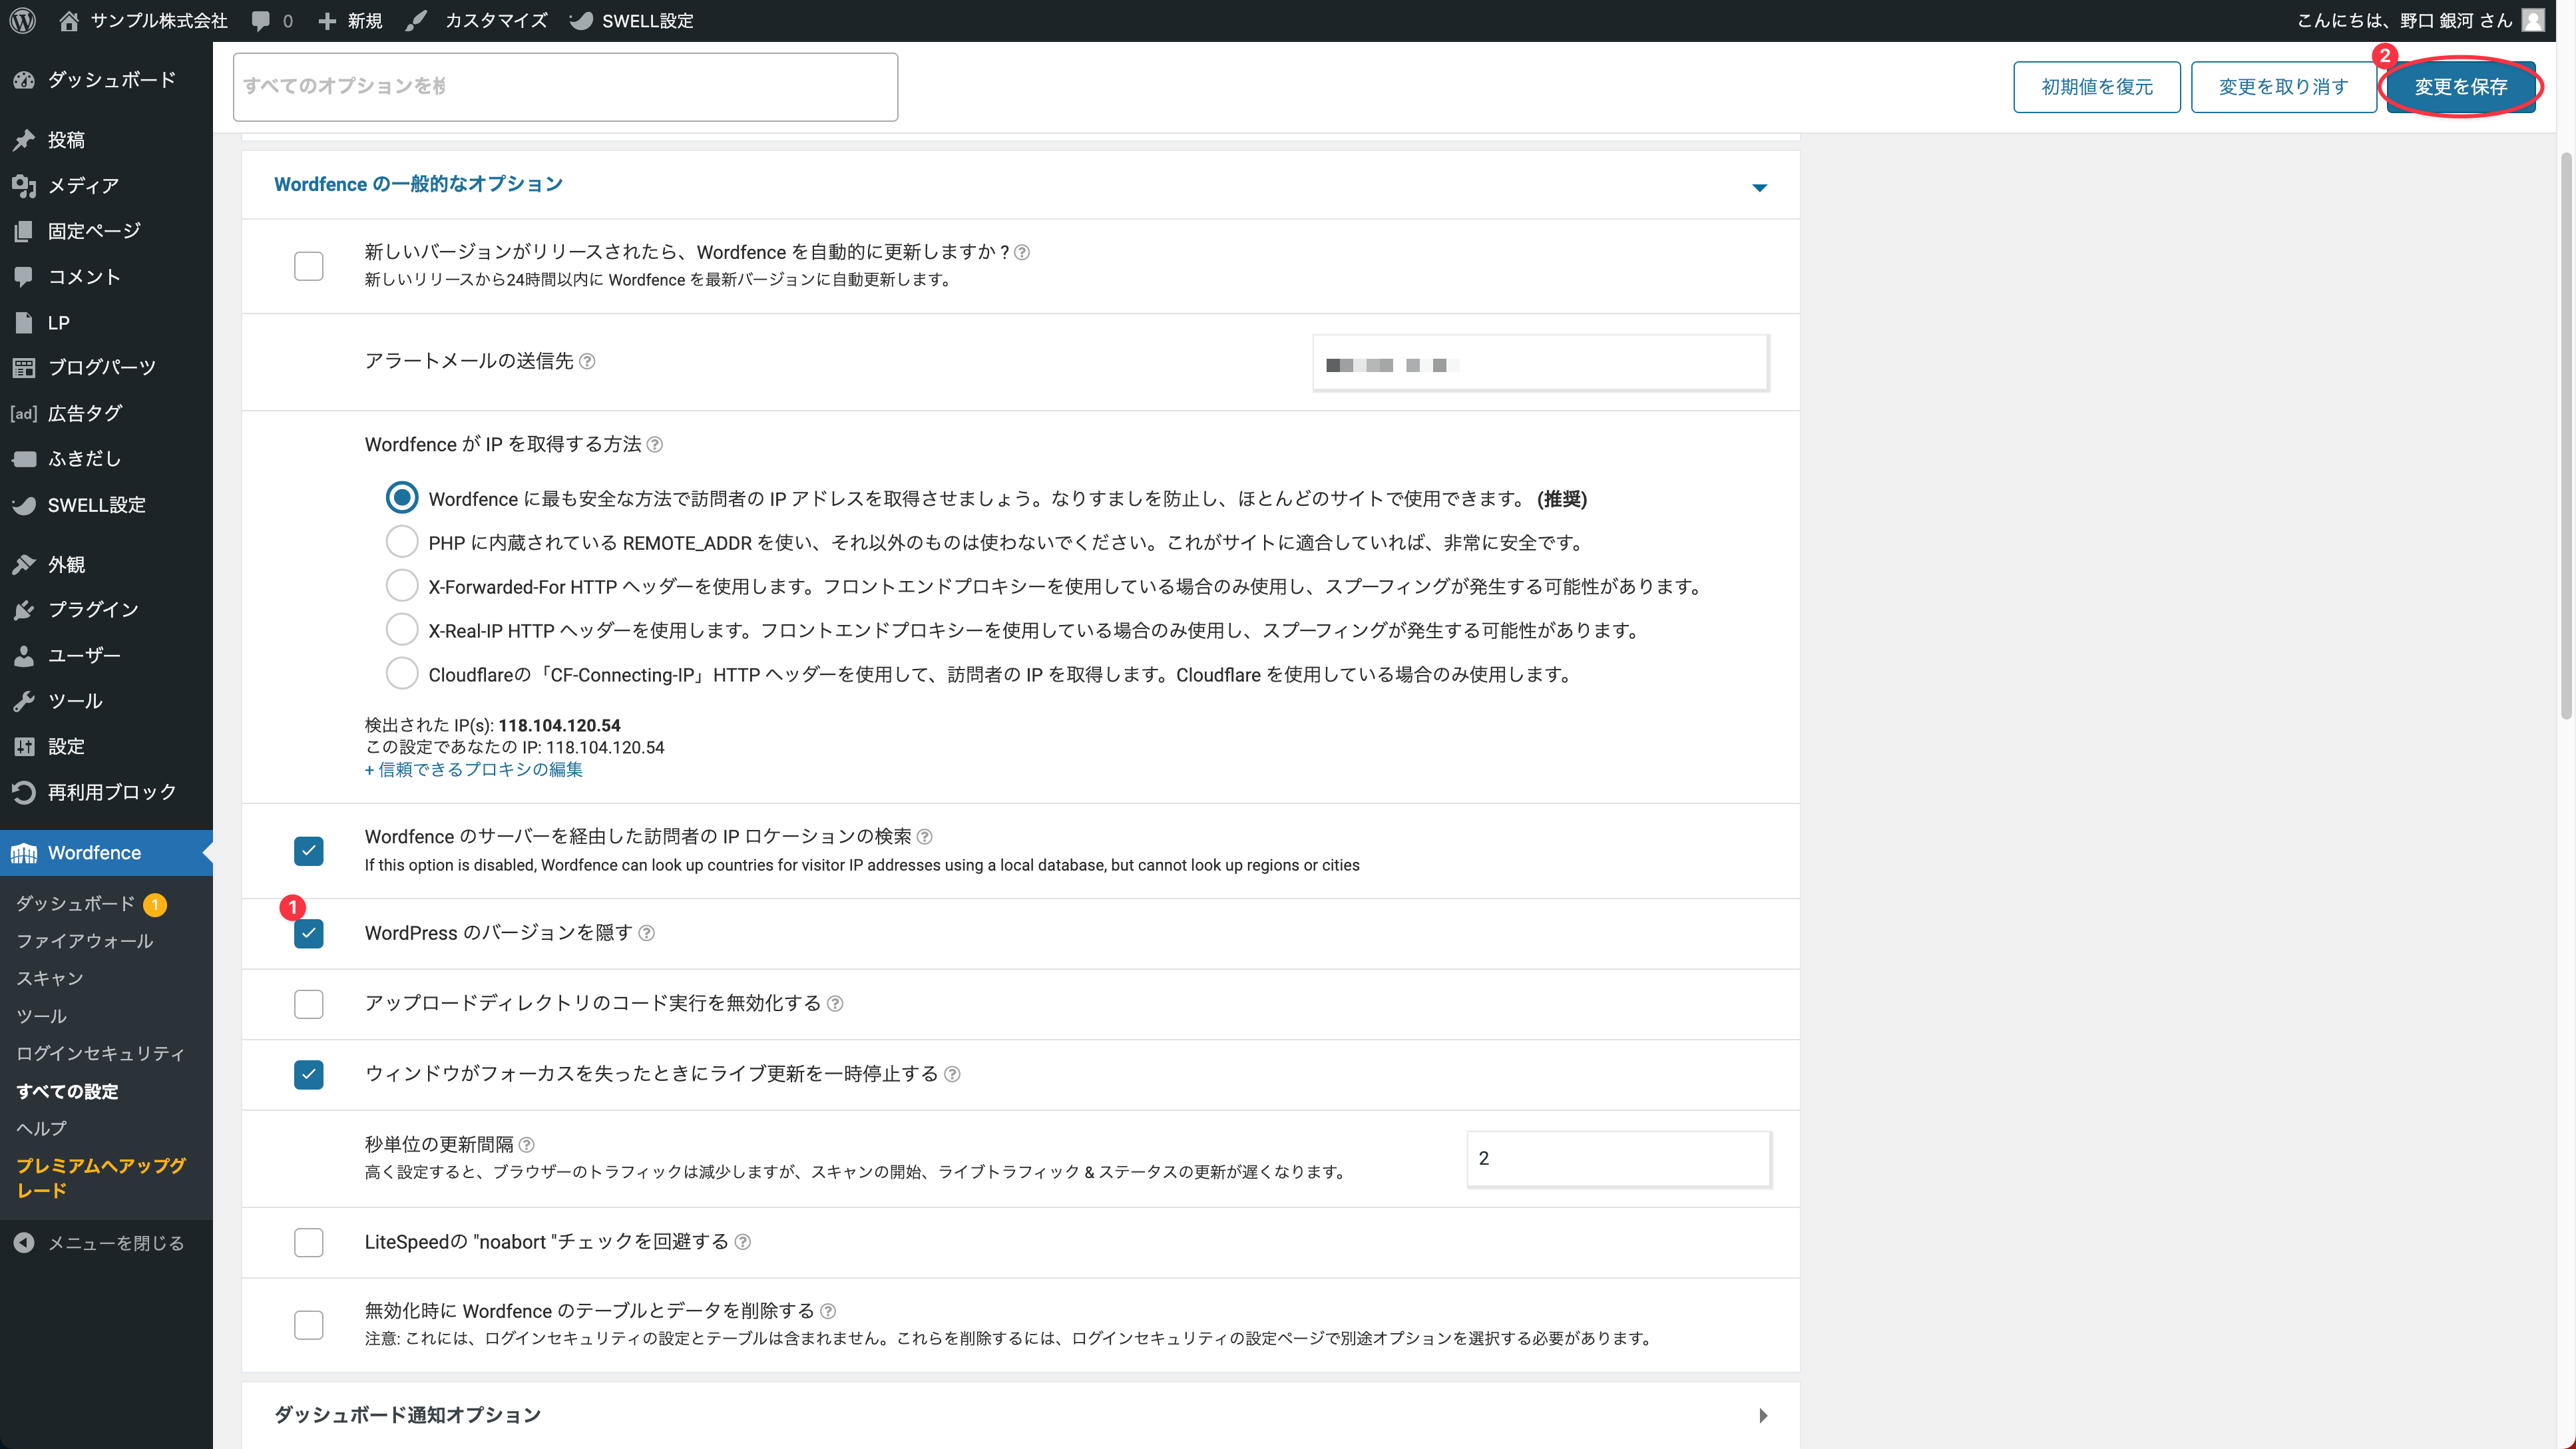Click the comments bubble icon in admin bar

261,20
